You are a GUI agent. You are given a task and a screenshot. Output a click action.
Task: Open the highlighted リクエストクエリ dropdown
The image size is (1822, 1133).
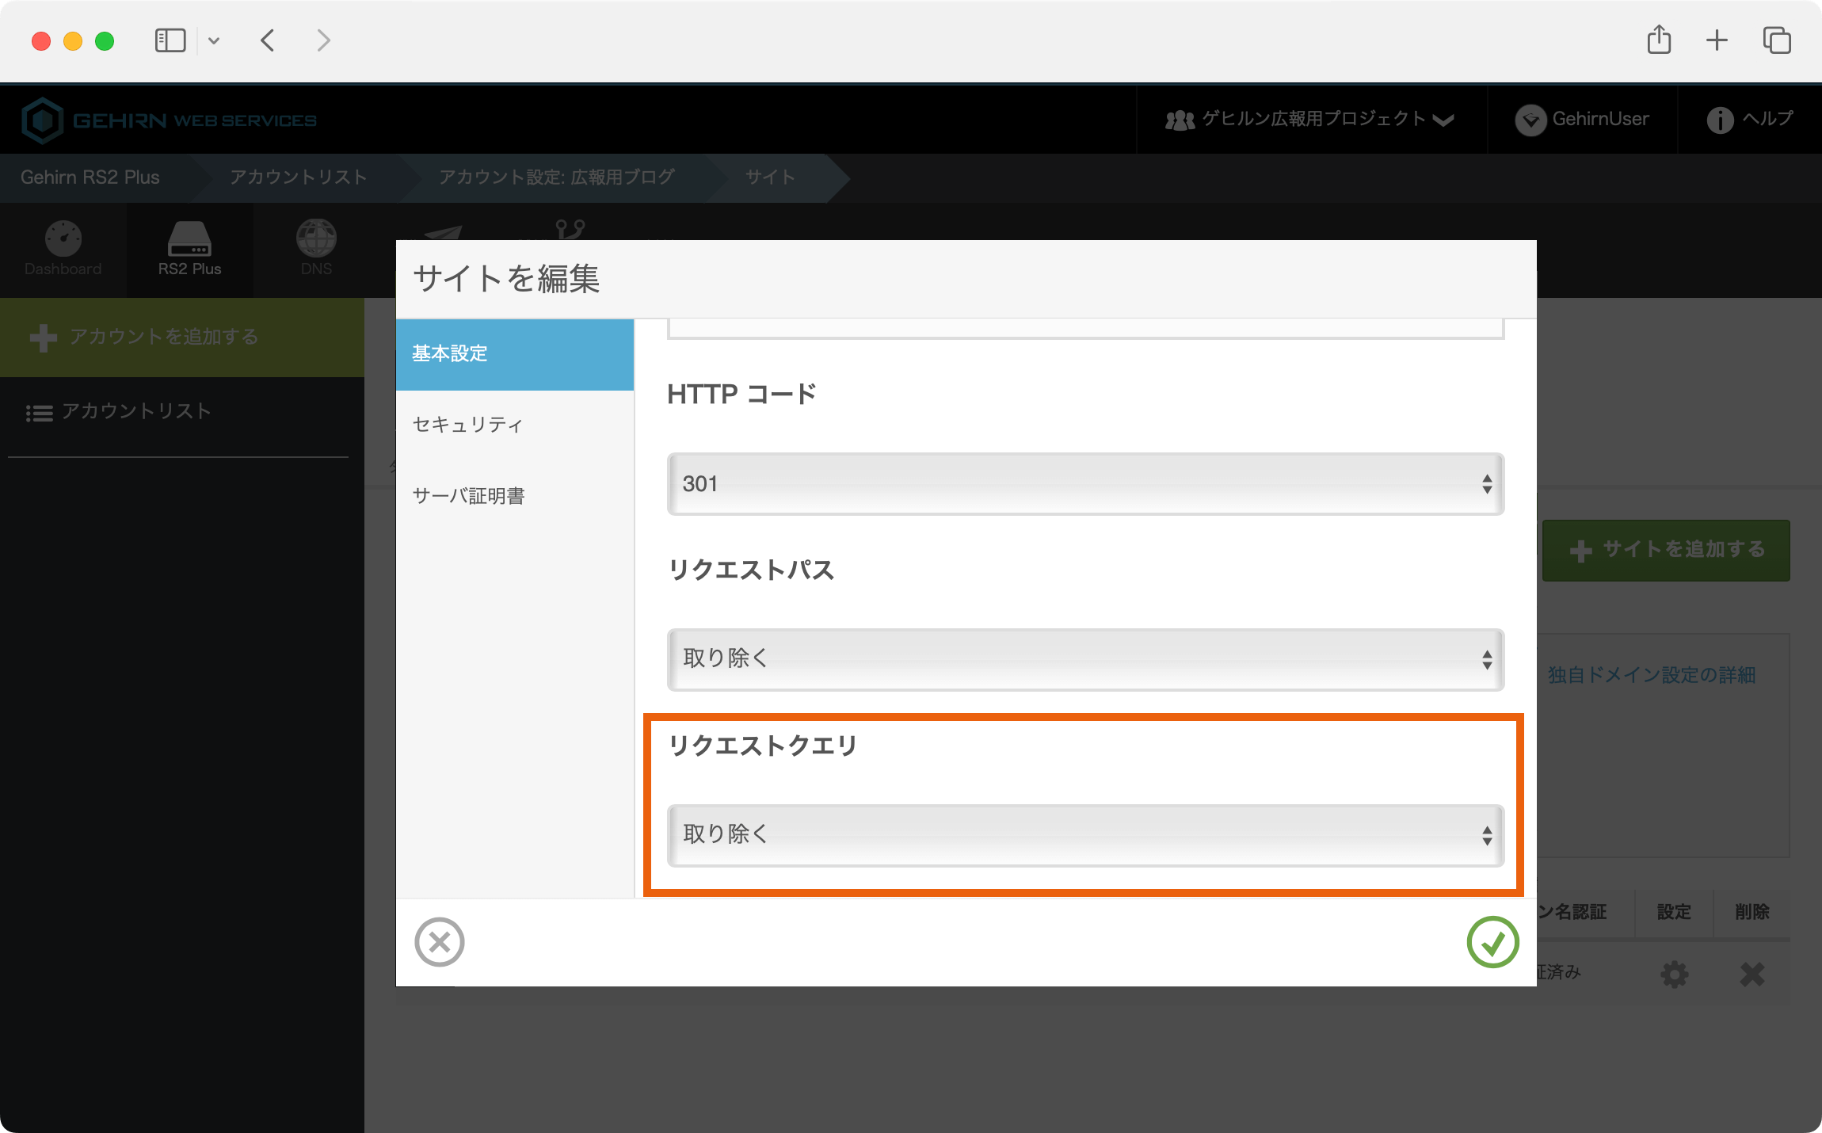1084,835
